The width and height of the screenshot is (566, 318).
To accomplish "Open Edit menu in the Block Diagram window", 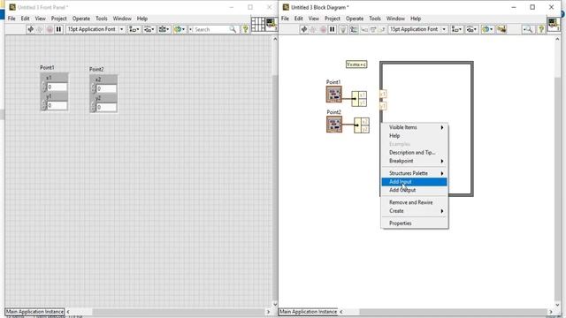I will 299,19.
